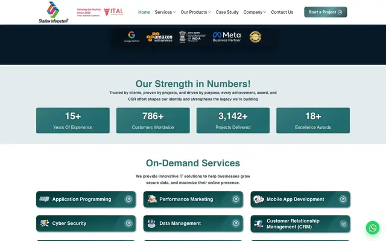The height and width of the screenshot is (241, 386).
Task: Click the Data Management card arrow icon
Action: 236,224
